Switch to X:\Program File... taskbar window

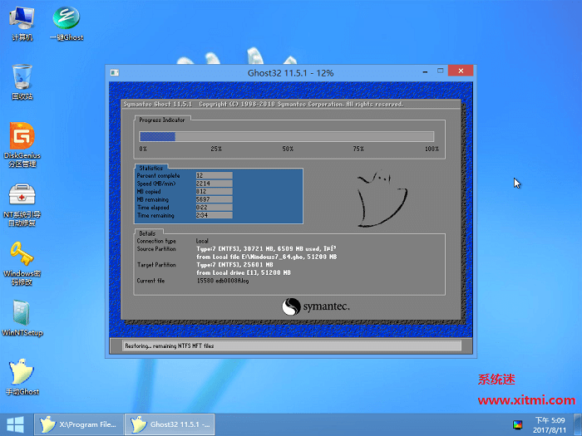tap(79, 424)
